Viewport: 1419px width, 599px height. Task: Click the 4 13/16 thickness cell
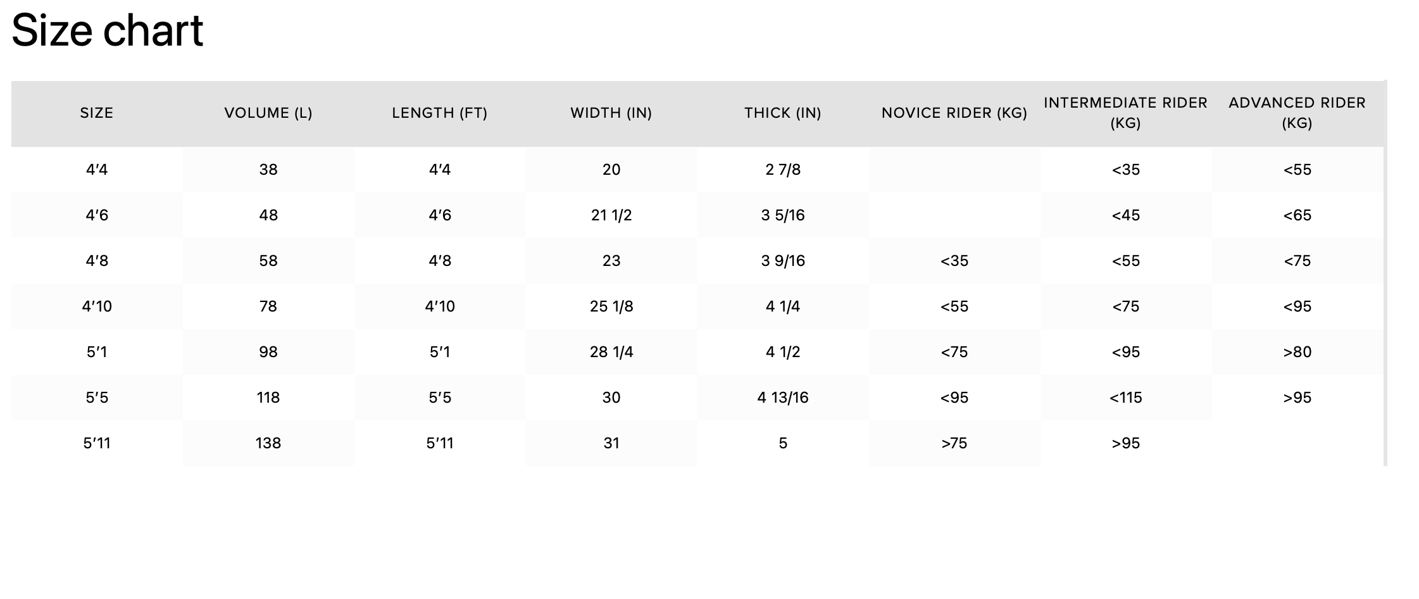[783, 398]
